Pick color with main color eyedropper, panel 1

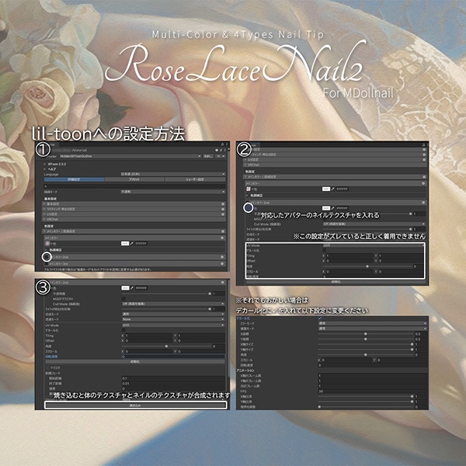click(132, 243)
